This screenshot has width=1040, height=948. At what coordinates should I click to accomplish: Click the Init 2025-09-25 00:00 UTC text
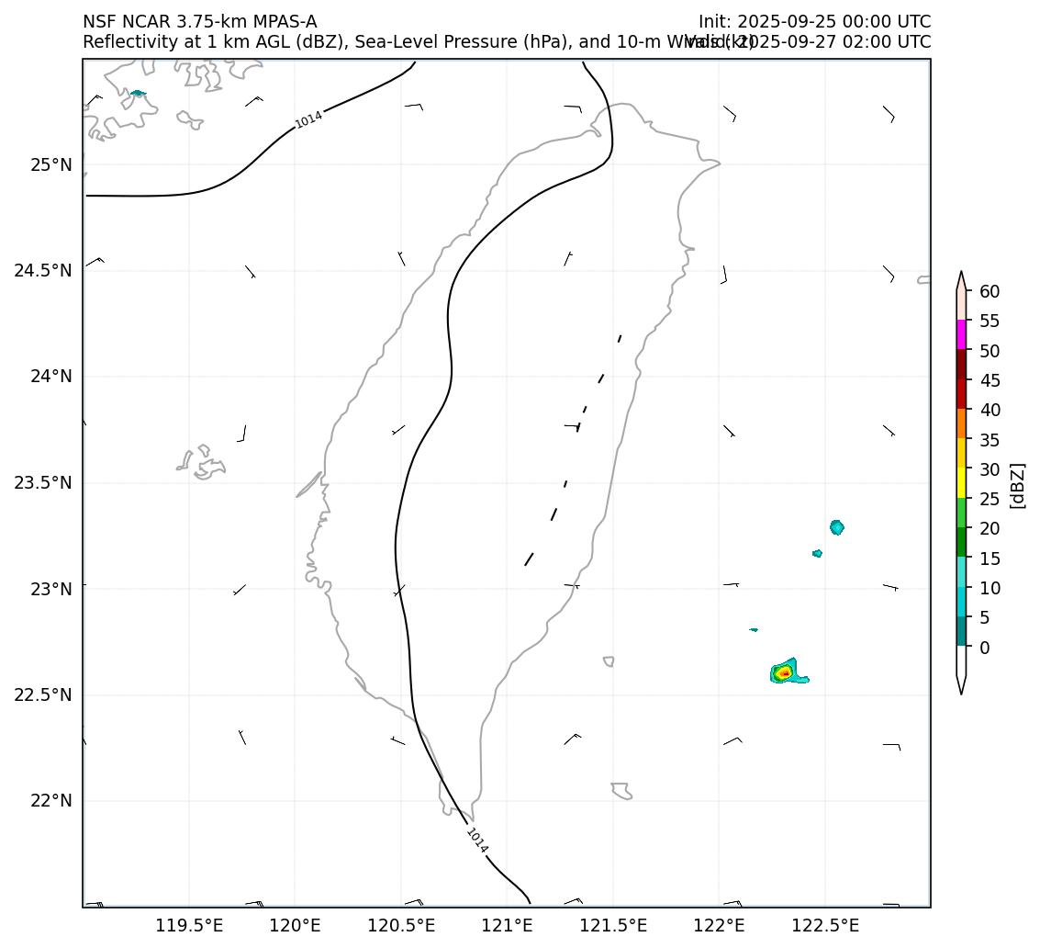(x=813, y=22)
